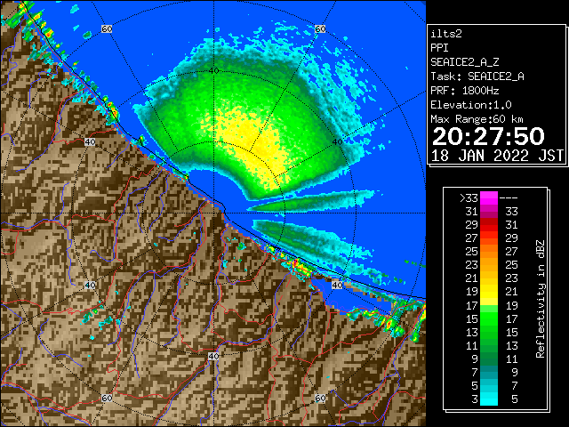This screenshot has width=569, height=427.
Task: Select the "Task: SEAICE2_A" line
Action: (x=477, y=77)
